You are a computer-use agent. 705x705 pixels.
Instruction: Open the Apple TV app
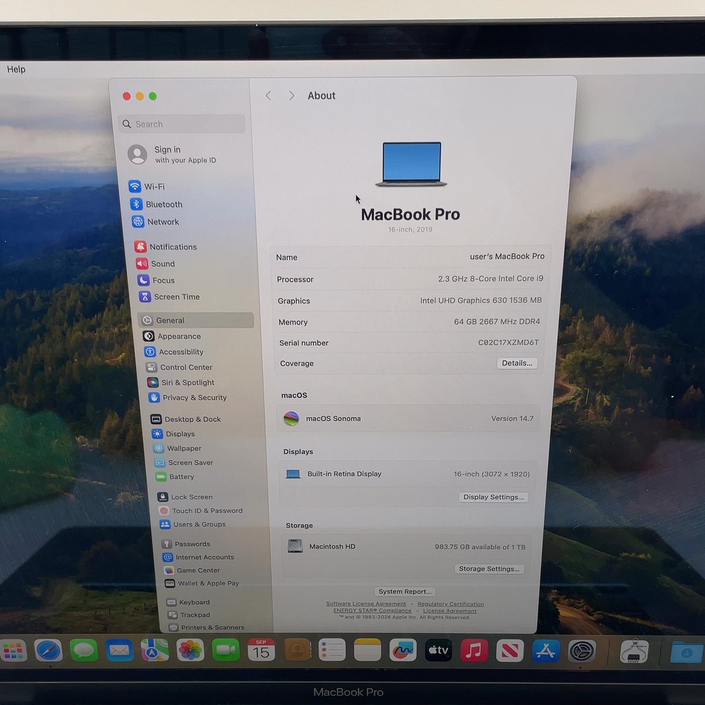[438, 650]
